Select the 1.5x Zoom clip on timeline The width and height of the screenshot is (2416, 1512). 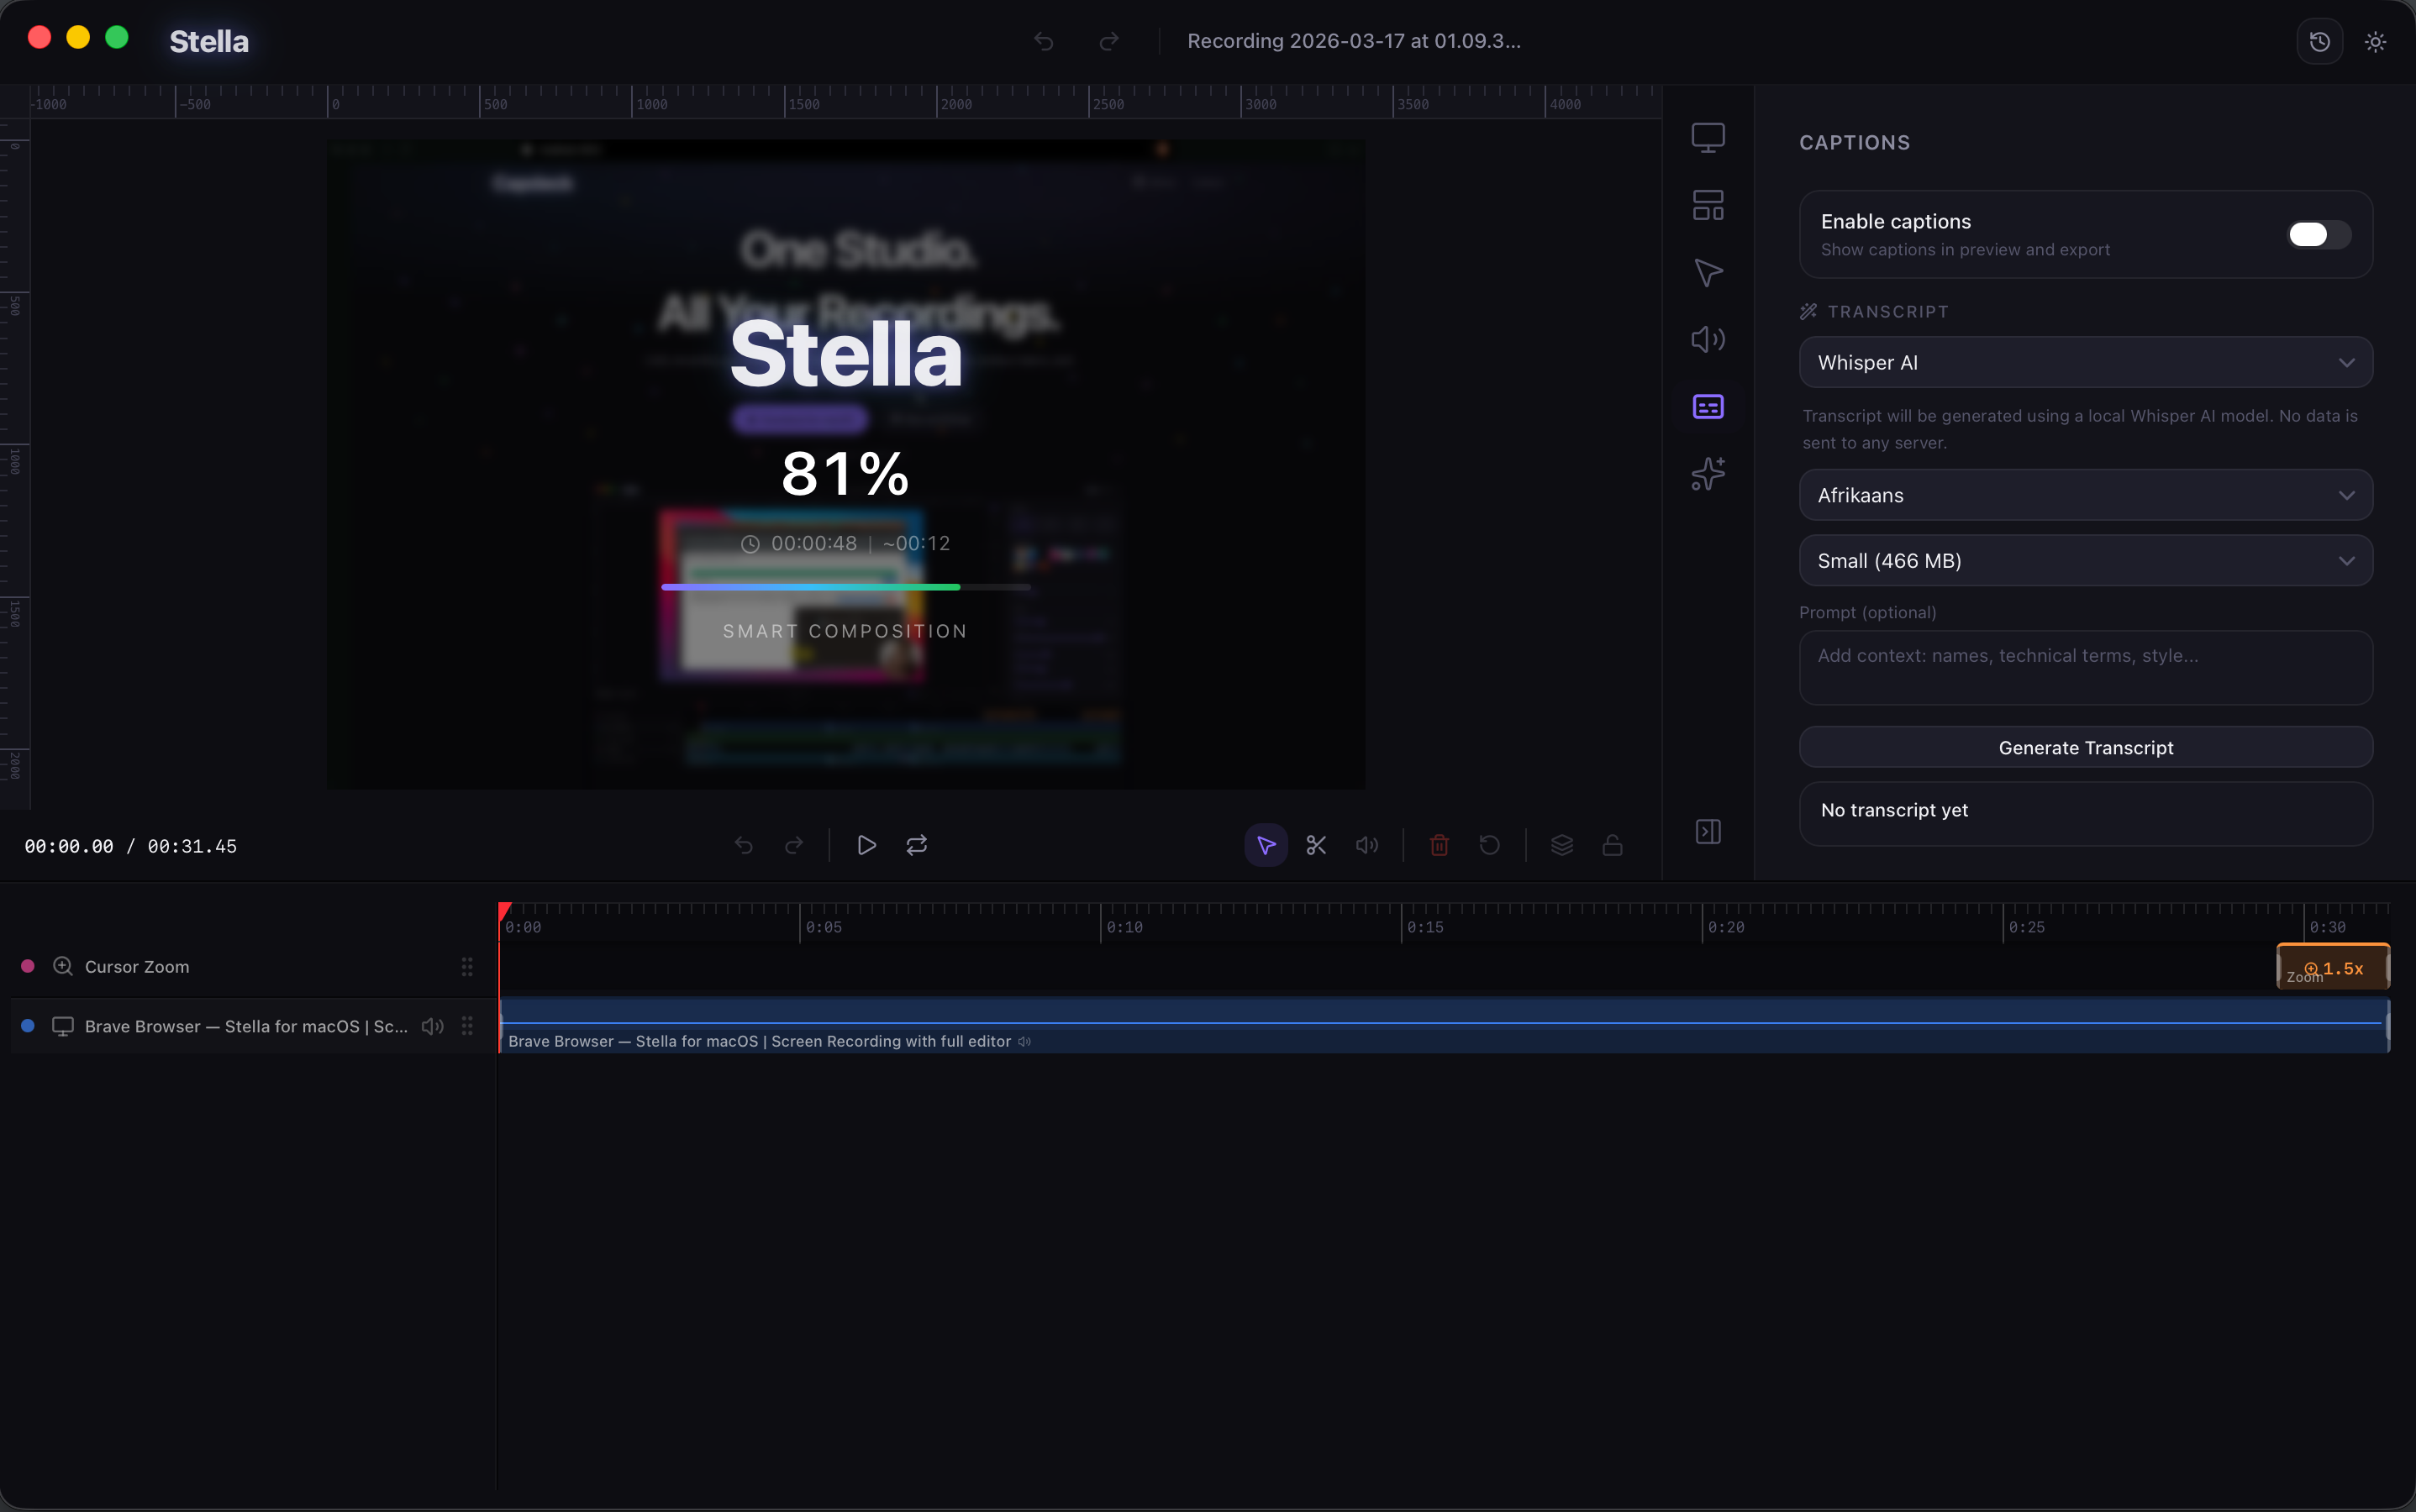(x=2333, y=967)
